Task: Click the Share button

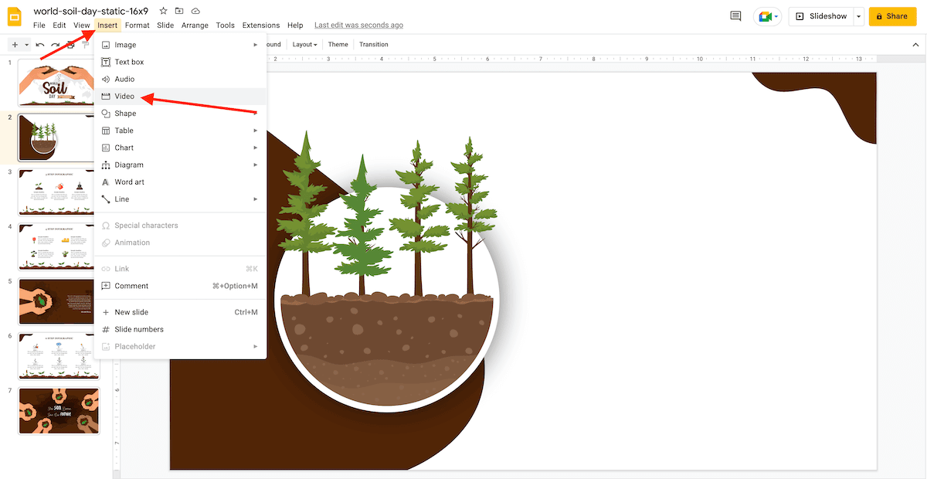Action: click(x=892, y=16)
